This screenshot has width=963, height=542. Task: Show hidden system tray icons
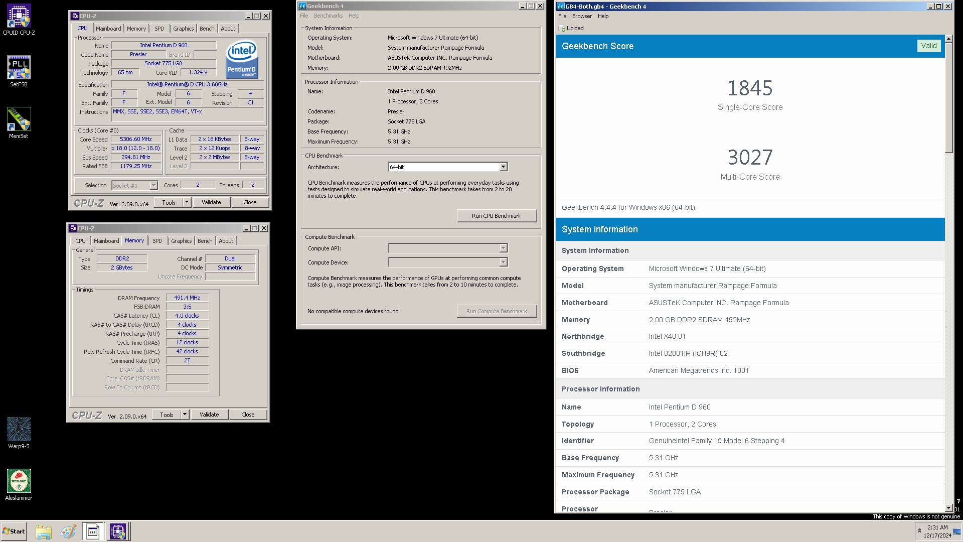919,531
